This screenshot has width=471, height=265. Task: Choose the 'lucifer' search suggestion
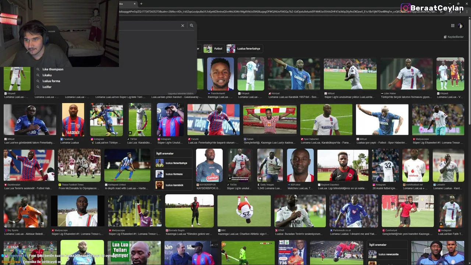click(47, 87)
